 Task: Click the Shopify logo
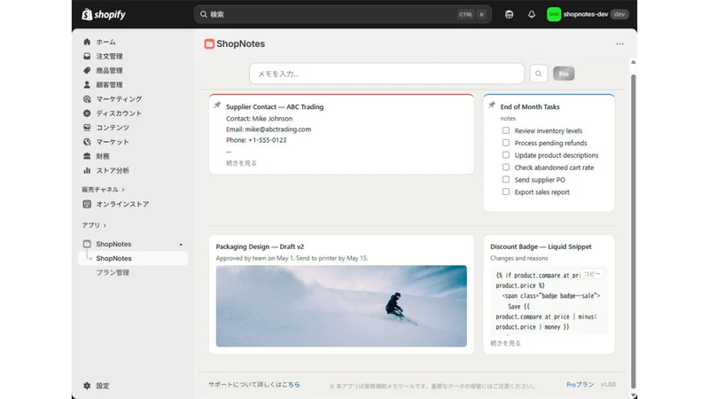click(104, 14)
